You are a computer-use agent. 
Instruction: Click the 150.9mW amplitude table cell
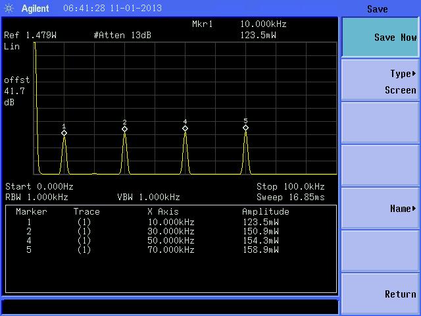(x=260, y=231)
